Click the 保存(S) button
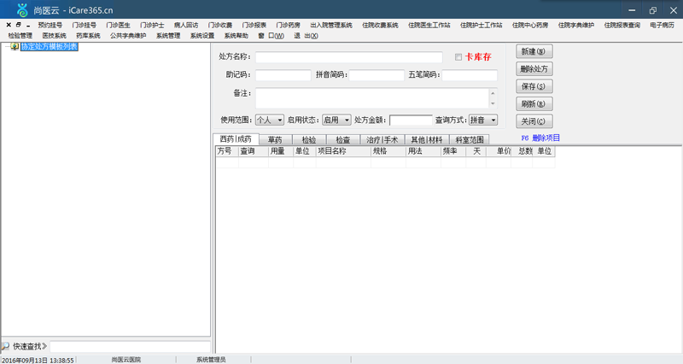 tap(534, 86)
